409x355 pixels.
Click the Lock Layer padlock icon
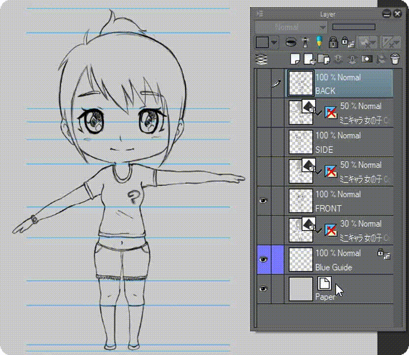tap(333, 42)
